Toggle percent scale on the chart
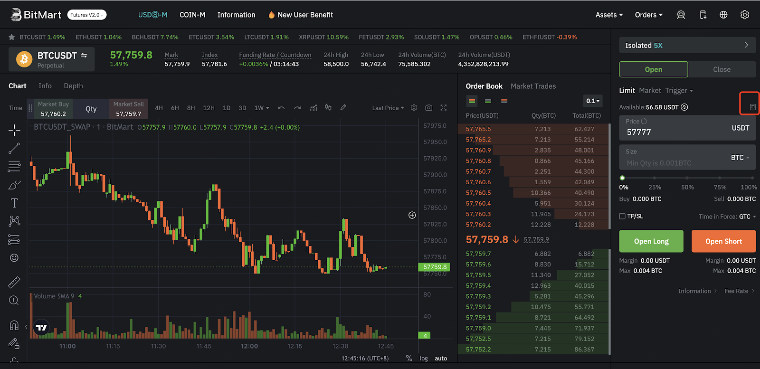The width and height of the screenshot is (760, 369). click(409, 358)
